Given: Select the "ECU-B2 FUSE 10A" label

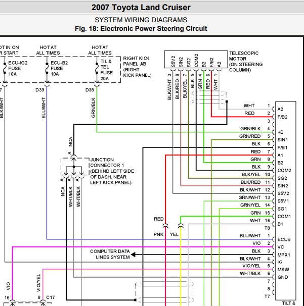Looking at the screenshot, I should coord(59,69).
